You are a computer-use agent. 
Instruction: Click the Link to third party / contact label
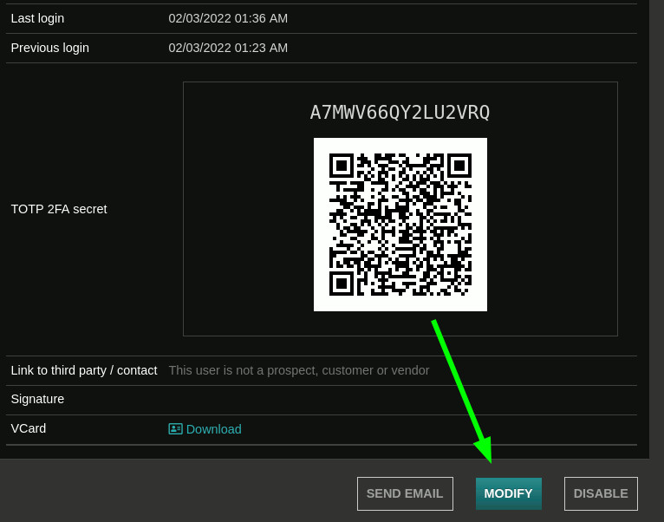(x=84, y=370)
